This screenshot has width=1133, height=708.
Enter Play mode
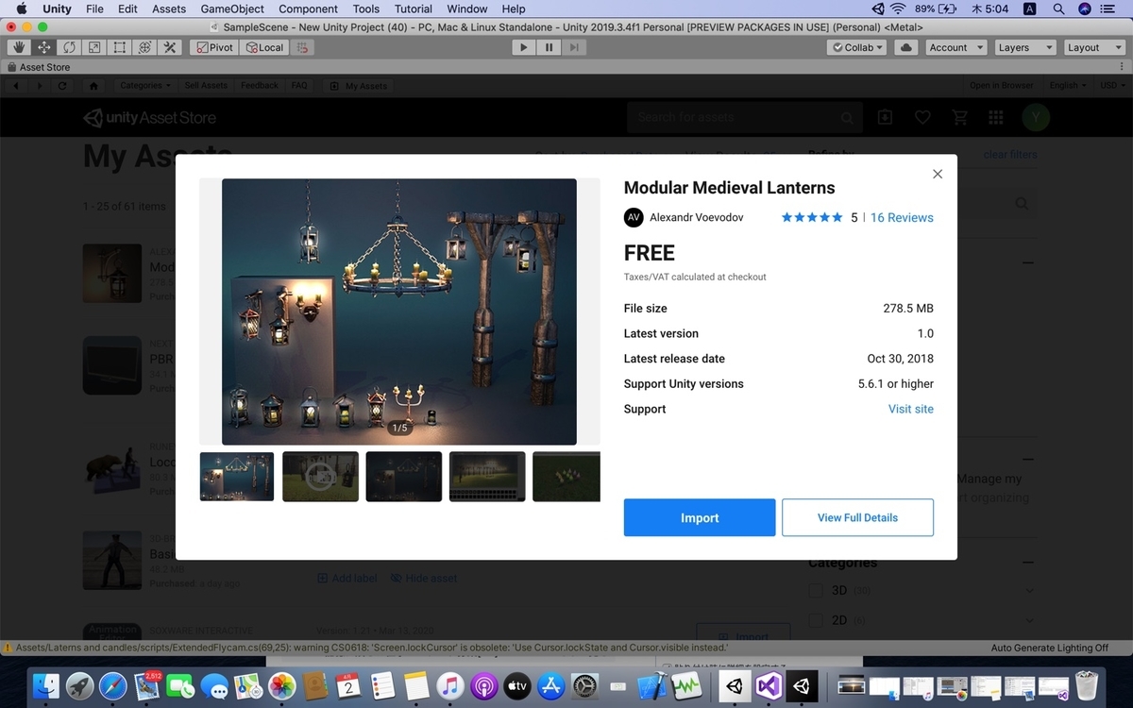[524, 47]
